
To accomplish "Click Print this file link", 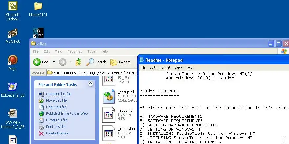I will [56, 127].
